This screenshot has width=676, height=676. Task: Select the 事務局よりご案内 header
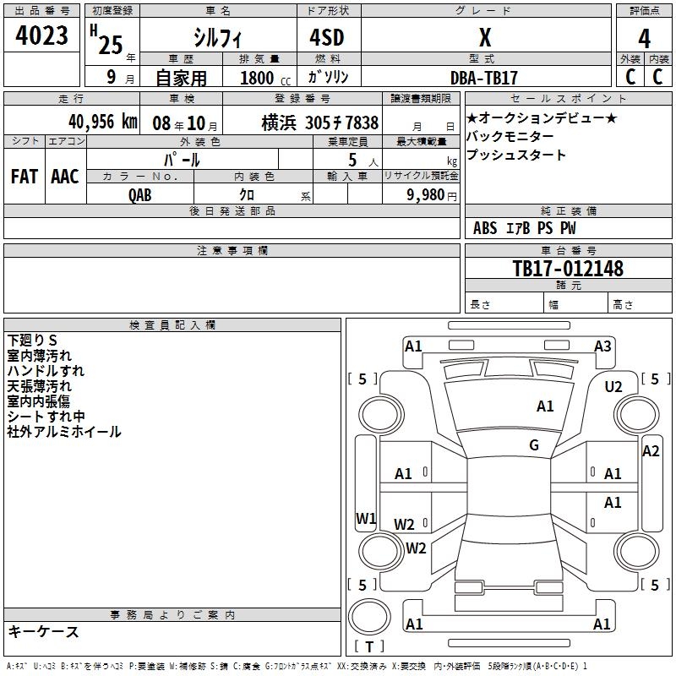coord(172,615)
